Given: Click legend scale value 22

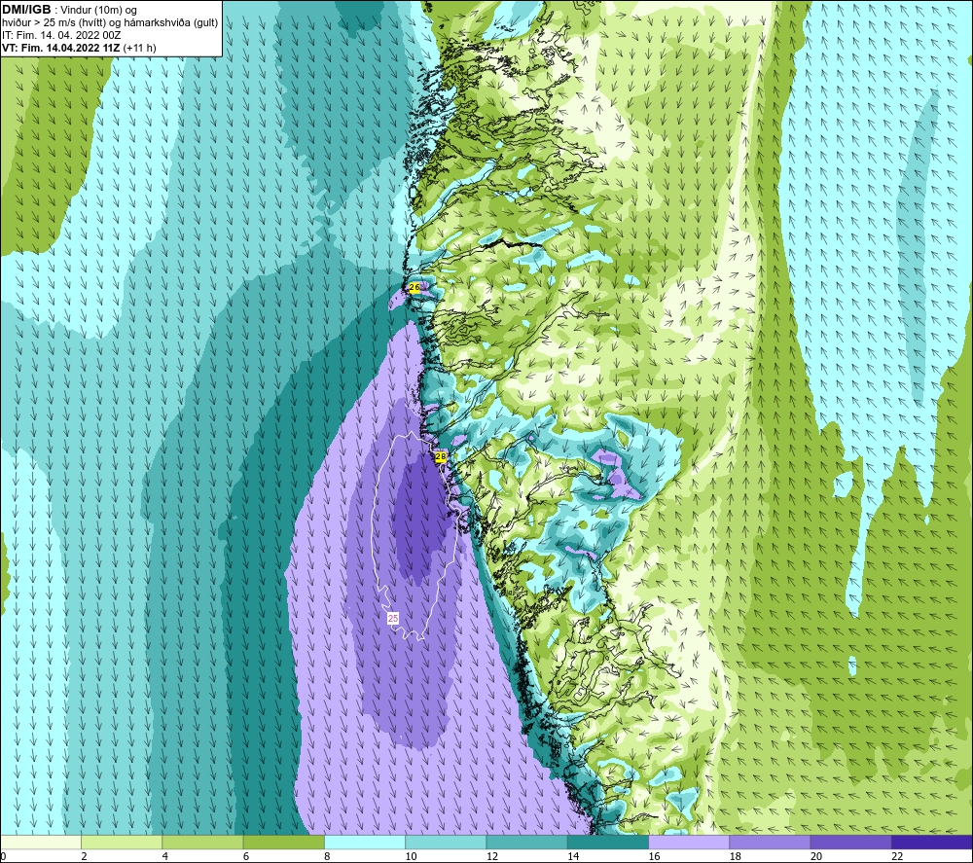Looking at the screenshot, I should pos(897,856).
